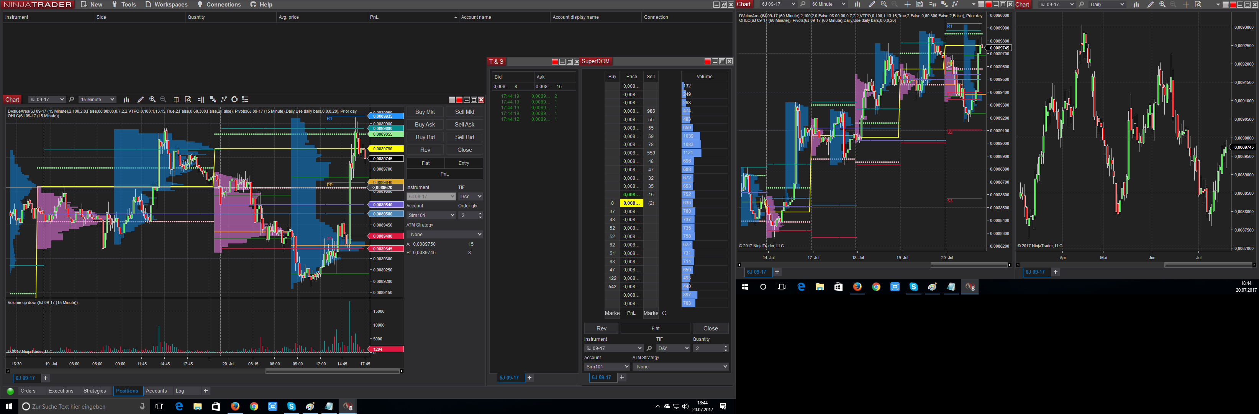Click the SuperDOM Close position button
Viewport: 1259px width, 414px height.
point(710,329)
